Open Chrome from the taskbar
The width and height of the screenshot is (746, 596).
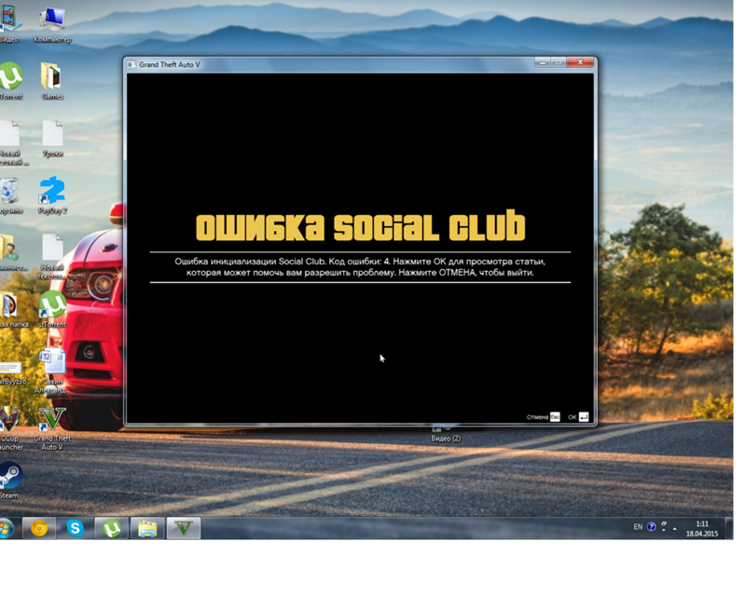[39, 528]
